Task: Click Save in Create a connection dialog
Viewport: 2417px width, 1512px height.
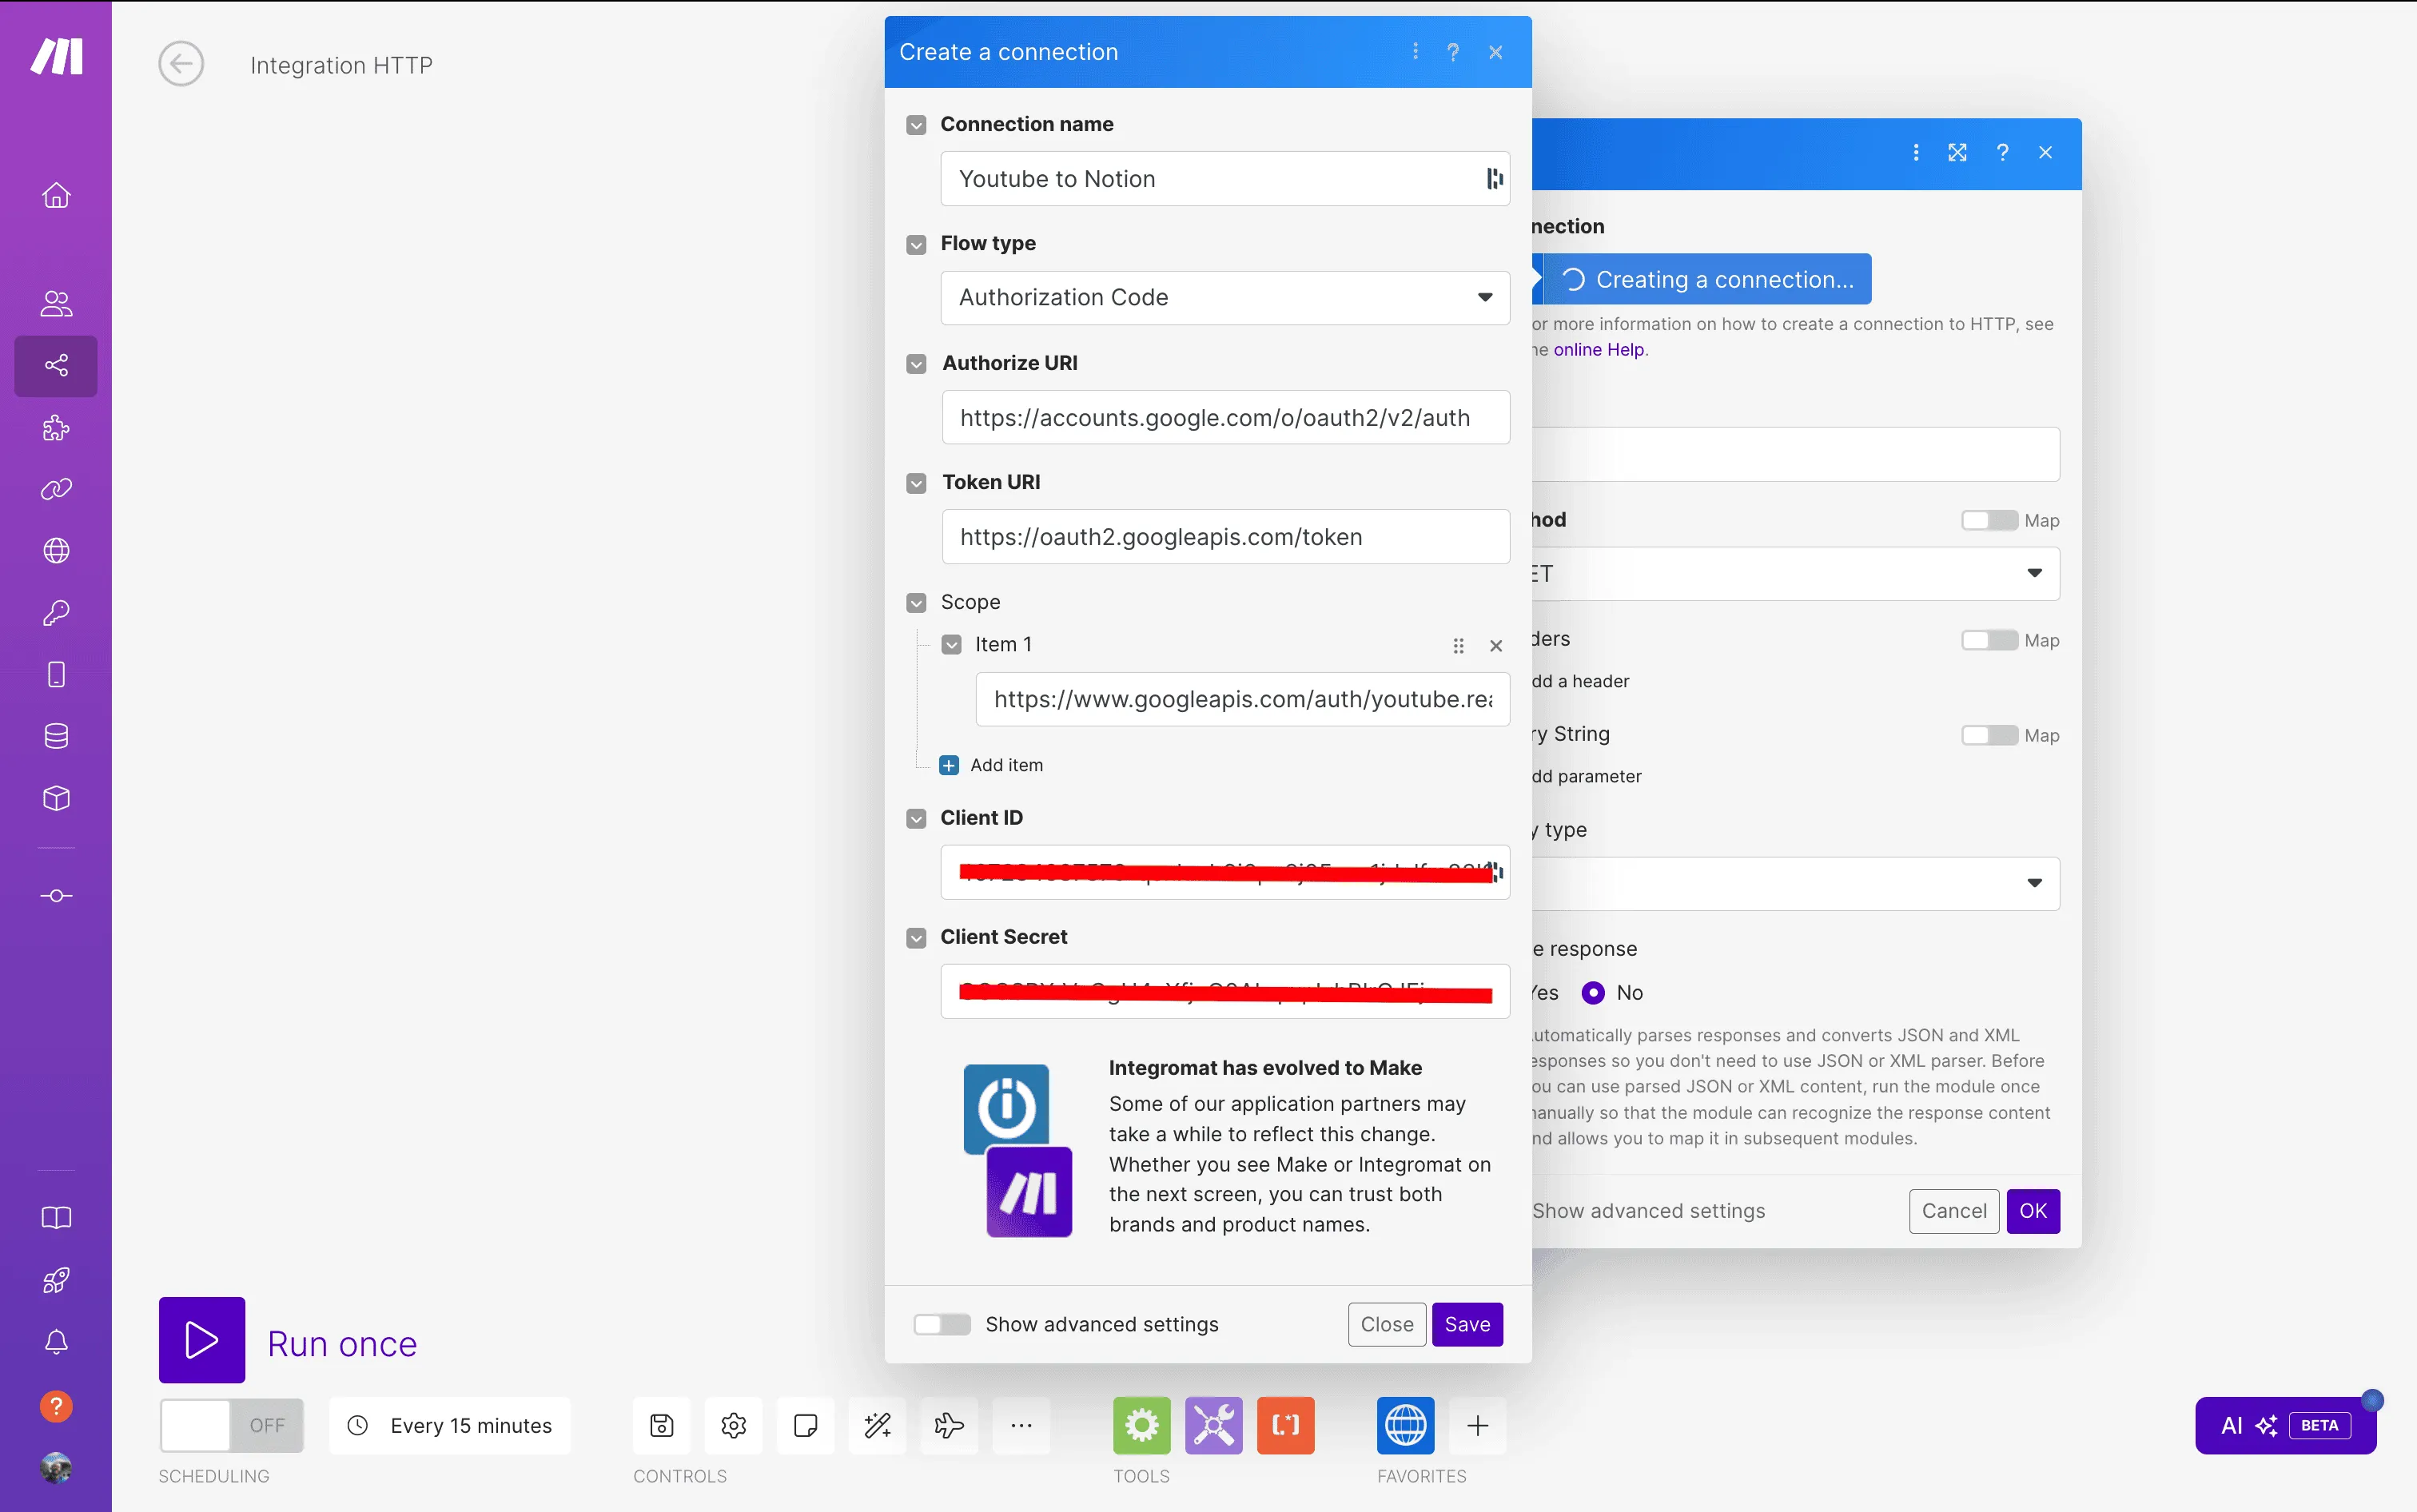Action: pyautogui.click(x=1467, y=1325)
